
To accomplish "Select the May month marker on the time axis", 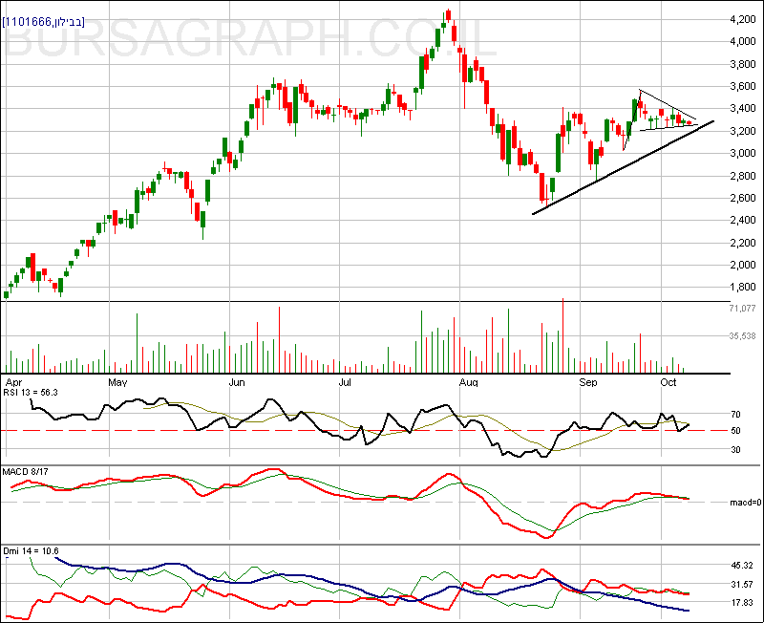I will point(117,381).
